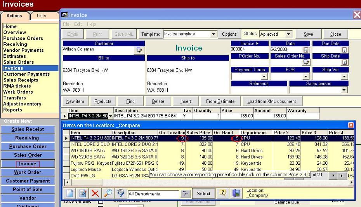Open the calendar icon in Due Date field
The height and width of the screenshot is (207, 361).
(x=344, y=50)
